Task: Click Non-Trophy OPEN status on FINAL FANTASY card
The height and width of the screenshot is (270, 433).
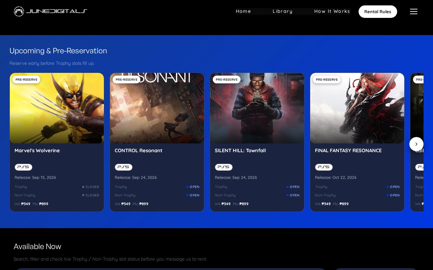Action: [x=393, y=195]
